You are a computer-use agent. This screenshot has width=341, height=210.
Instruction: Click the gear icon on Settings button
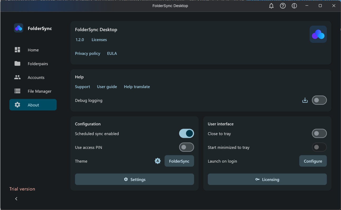click(126, 179)
